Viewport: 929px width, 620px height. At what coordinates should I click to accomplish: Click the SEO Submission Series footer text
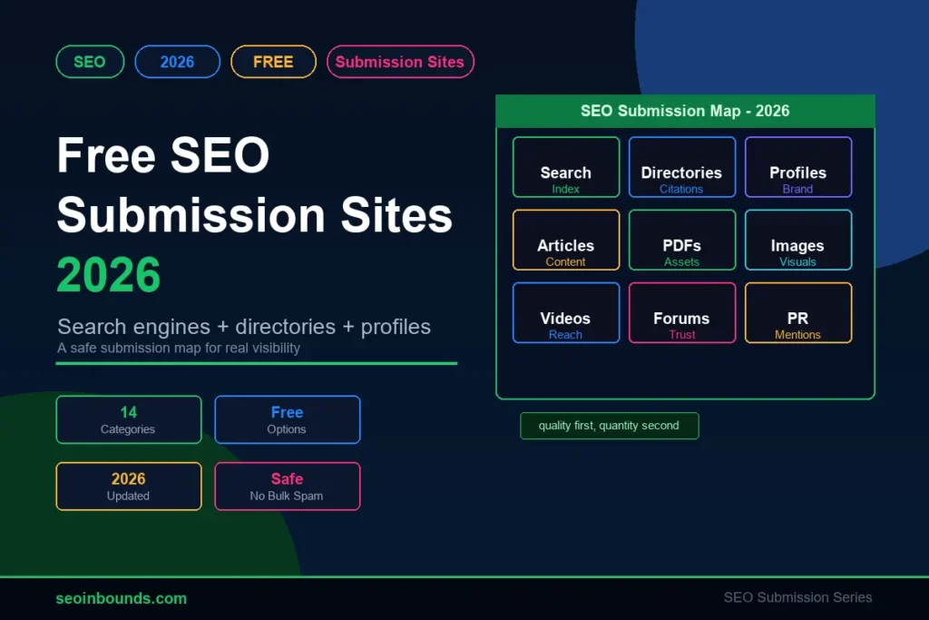point(797,597)
